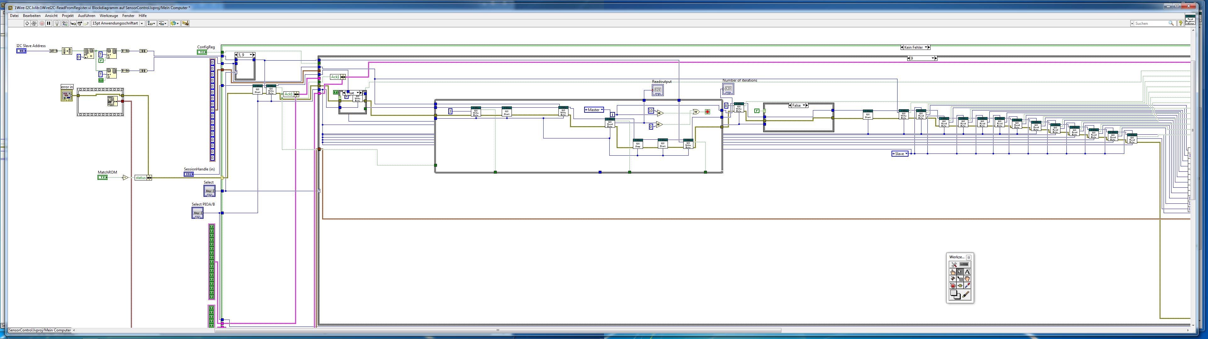Select the color copy eyedropper tool
This screenshot has height=339, width=1208.
967,286
